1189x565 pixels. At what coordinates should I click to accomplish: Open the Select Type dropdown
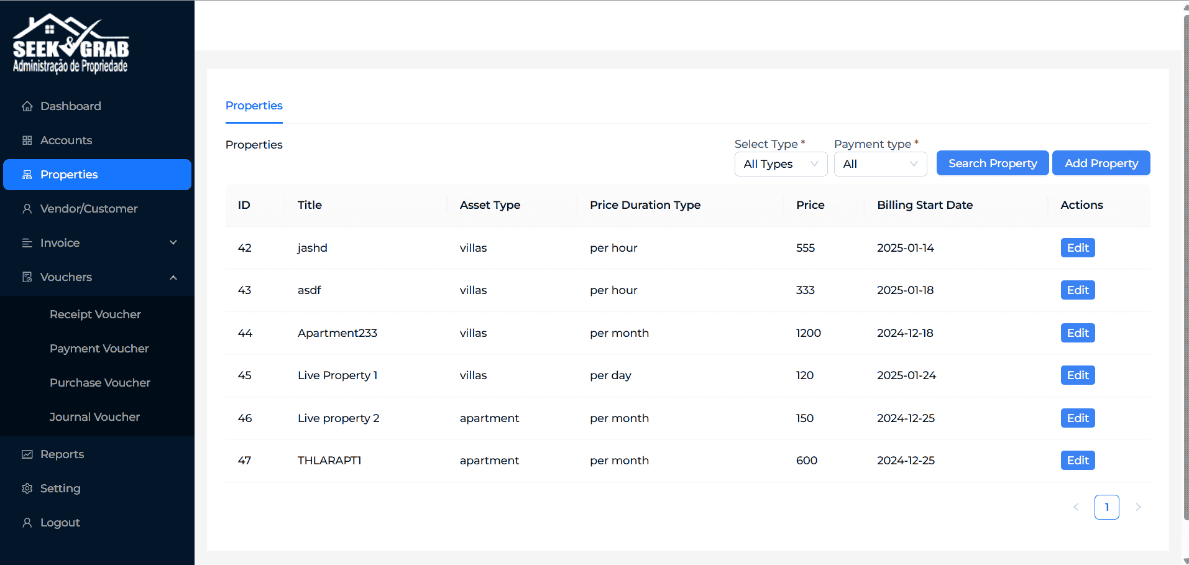(x=780, y=164)
